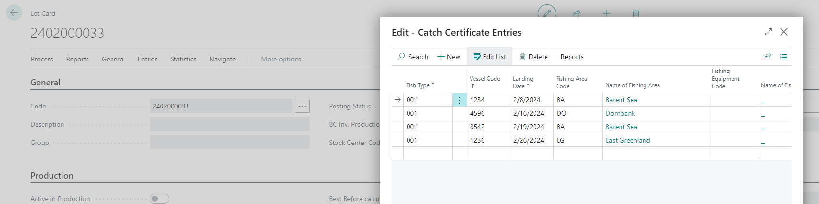This screenshot has width=819, height=204.
Task: Open the list view options icon
Action: coord(783,56)
